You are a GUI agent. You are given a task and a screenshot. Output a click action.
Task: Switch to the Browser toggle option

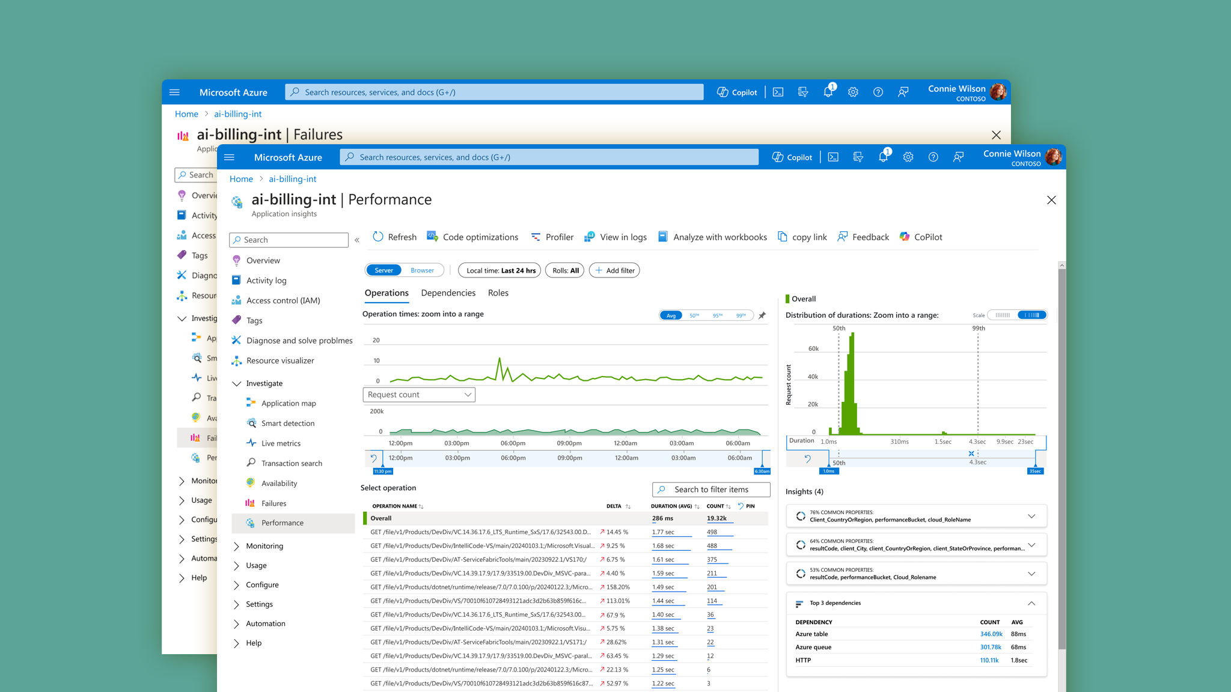pyautogui.click(x=422, y=270)
